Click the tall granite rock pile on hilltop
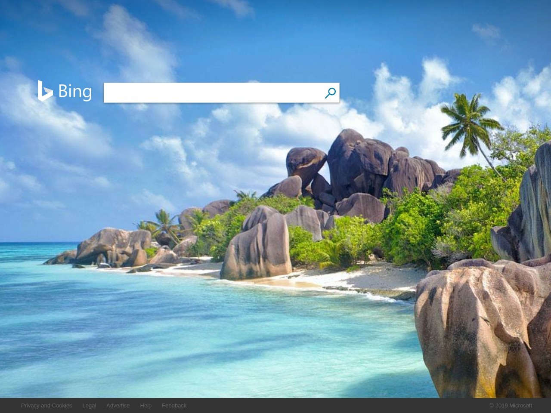551x413 pixels. pyautogui.click(x=366, y=168)
